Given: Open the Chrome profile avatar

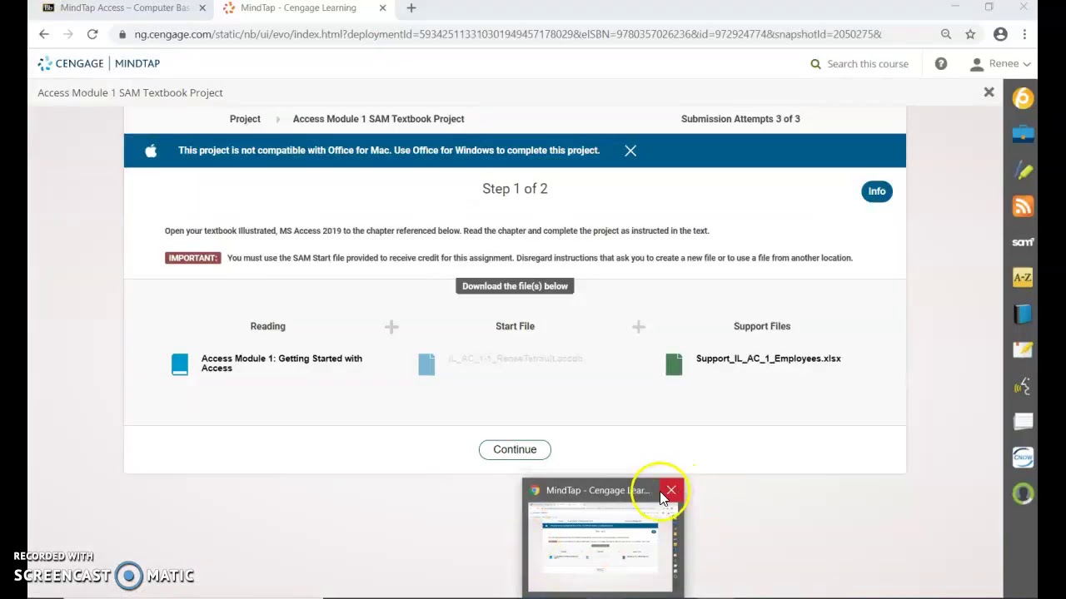Looking at the screenshot, I should click(1000, 34).
